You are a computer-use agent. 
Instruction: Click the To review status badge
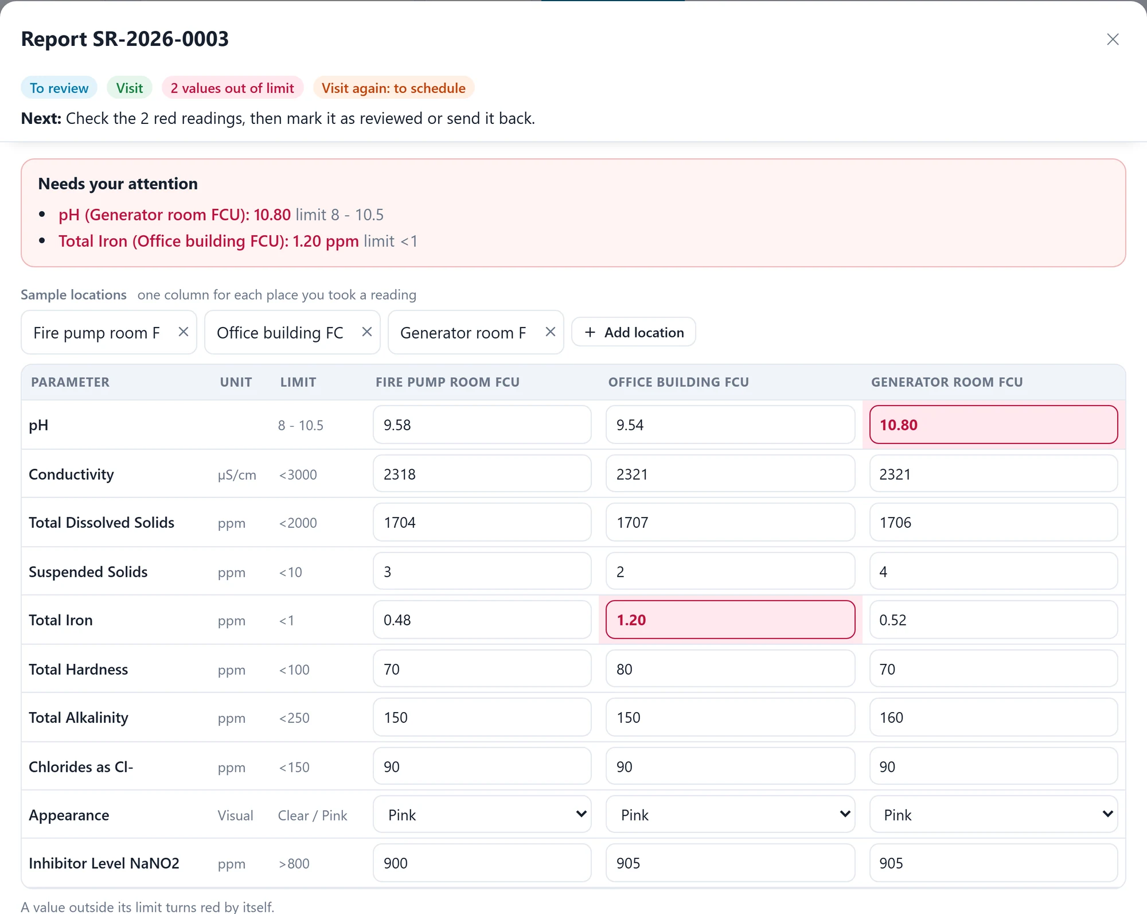(x=59, y=88)
